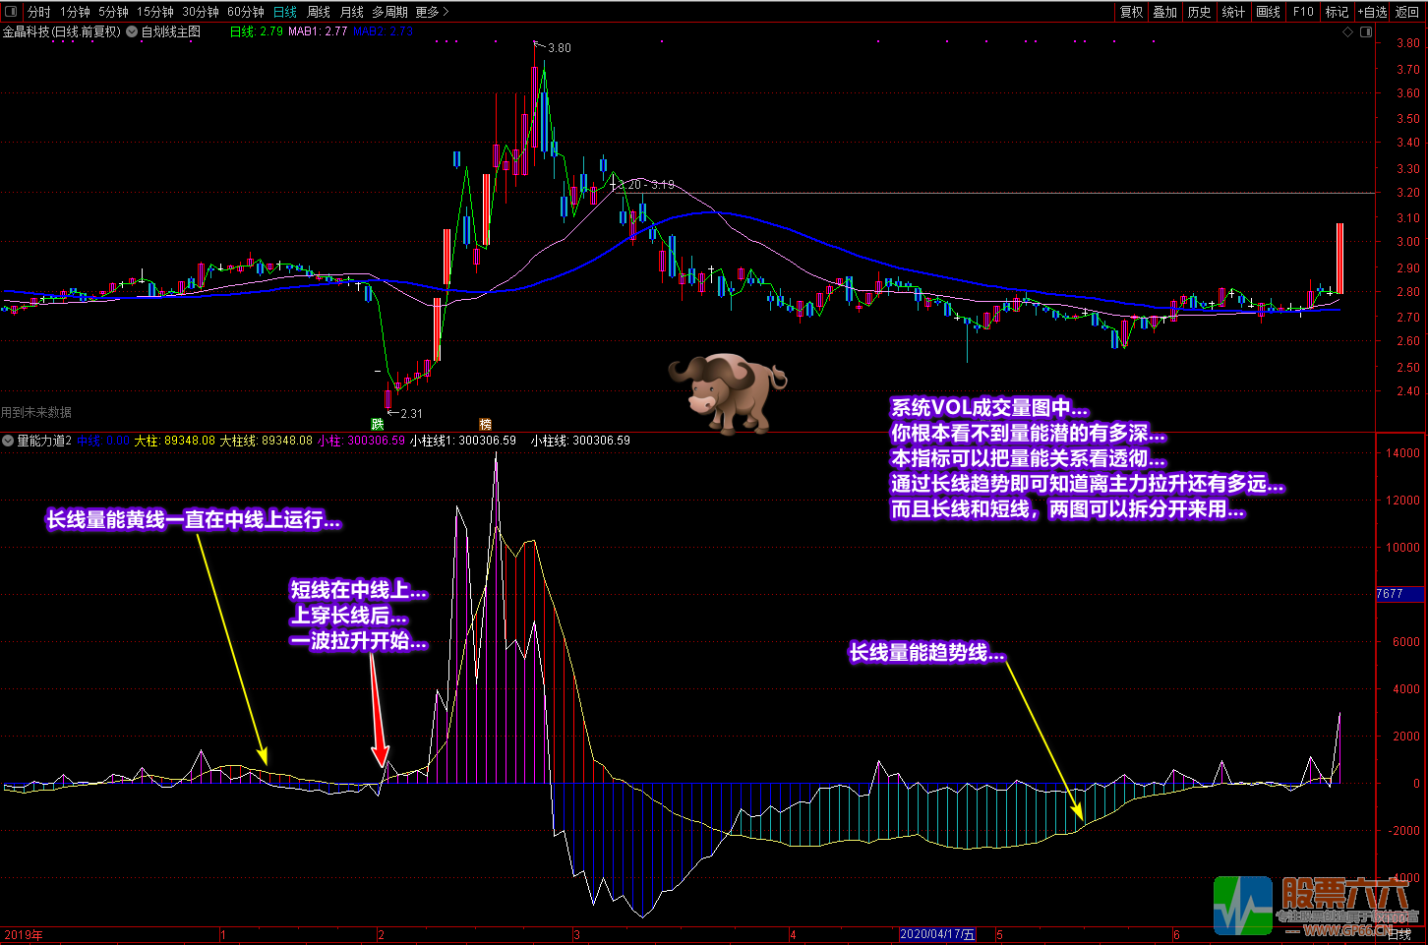
Task: Click the bull mascot image
Action: (x=728, y=392)
